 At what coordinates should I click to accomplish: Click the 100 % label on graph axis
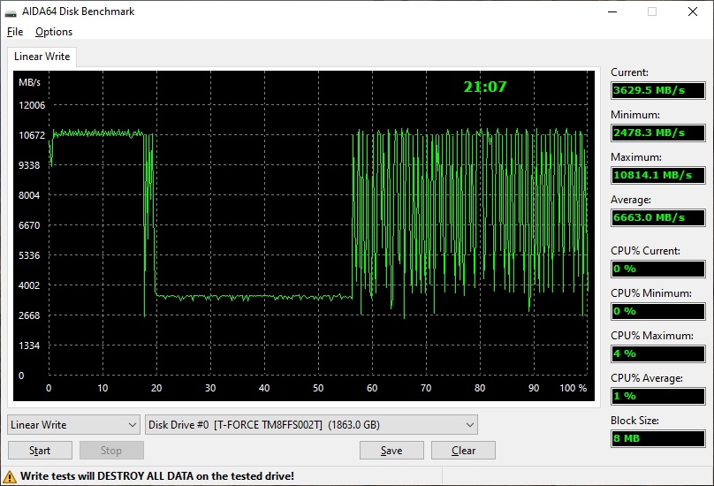point(573,388)
